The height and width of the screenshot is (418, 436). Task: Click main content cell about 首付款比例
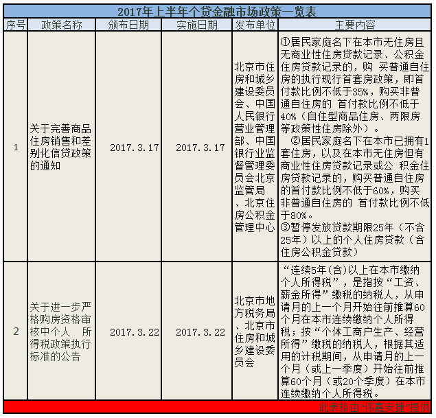(356, 147)
